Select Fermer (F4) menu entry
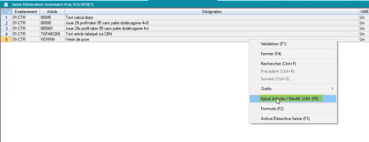Screen dimensions: 369x142 tap(271, 53)
